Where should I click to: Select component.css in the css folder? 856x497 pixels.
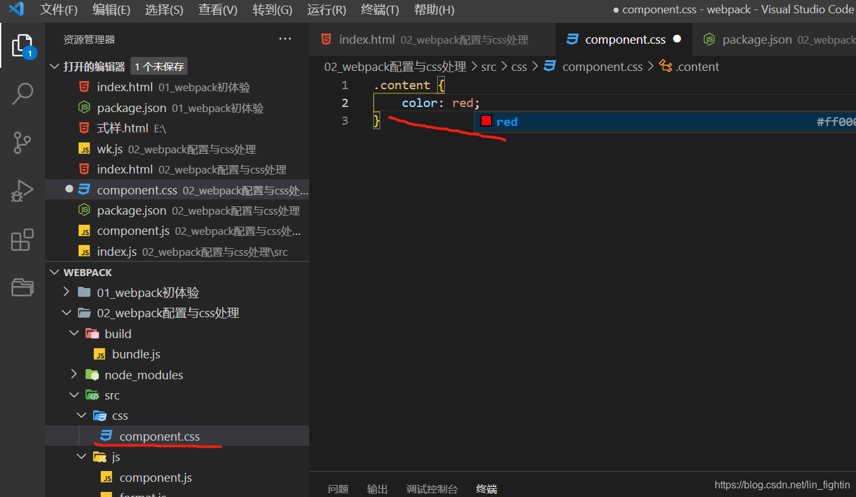[177, 436]
